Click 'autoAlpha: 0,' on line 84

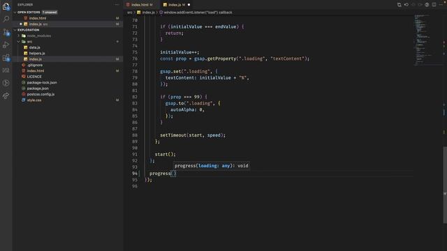pyautogui.click(x=187, y=109)
